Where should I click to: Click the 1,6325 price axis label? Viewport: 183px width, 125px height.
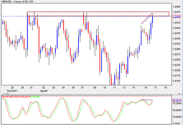[x=177, y=44]
